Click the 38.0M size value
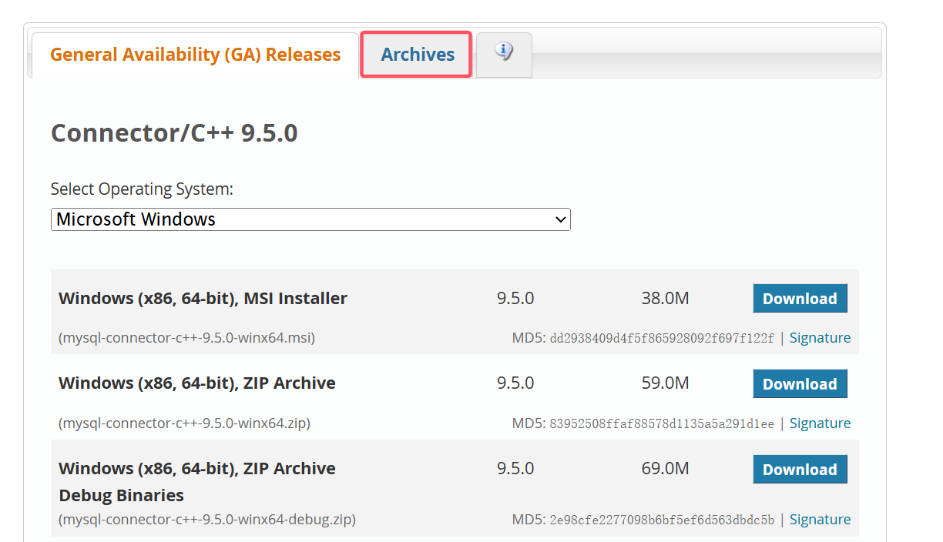Image resolution: width=943 pixels, height=542 pixels. pos(665,299)
